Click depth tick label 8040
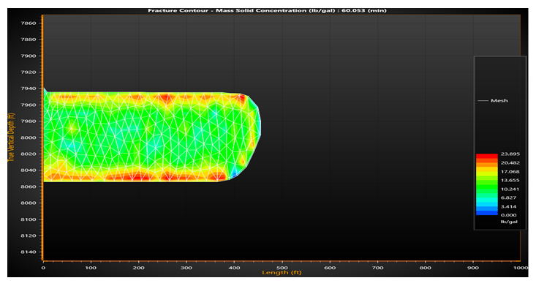The image size is (536, 286). point(29,170)
